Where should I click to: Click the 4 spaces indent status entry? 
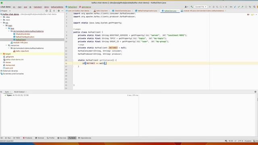tap(248, 141)
